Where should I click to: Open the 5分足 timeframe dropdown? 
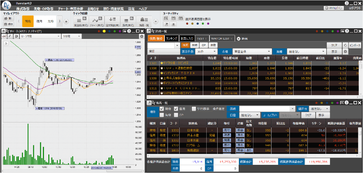tap(71, 36)
